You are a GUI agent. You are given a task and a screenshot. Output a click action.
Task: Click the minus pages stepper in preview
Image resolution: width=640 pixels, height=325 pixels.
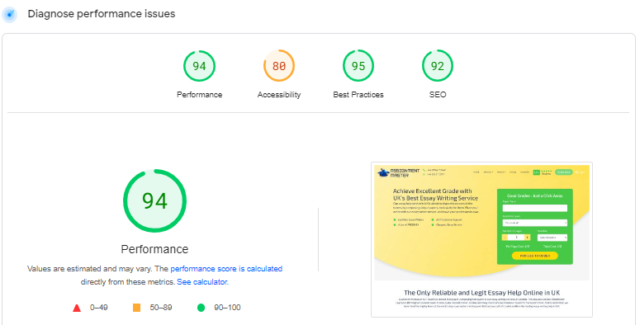pos(505,238)
